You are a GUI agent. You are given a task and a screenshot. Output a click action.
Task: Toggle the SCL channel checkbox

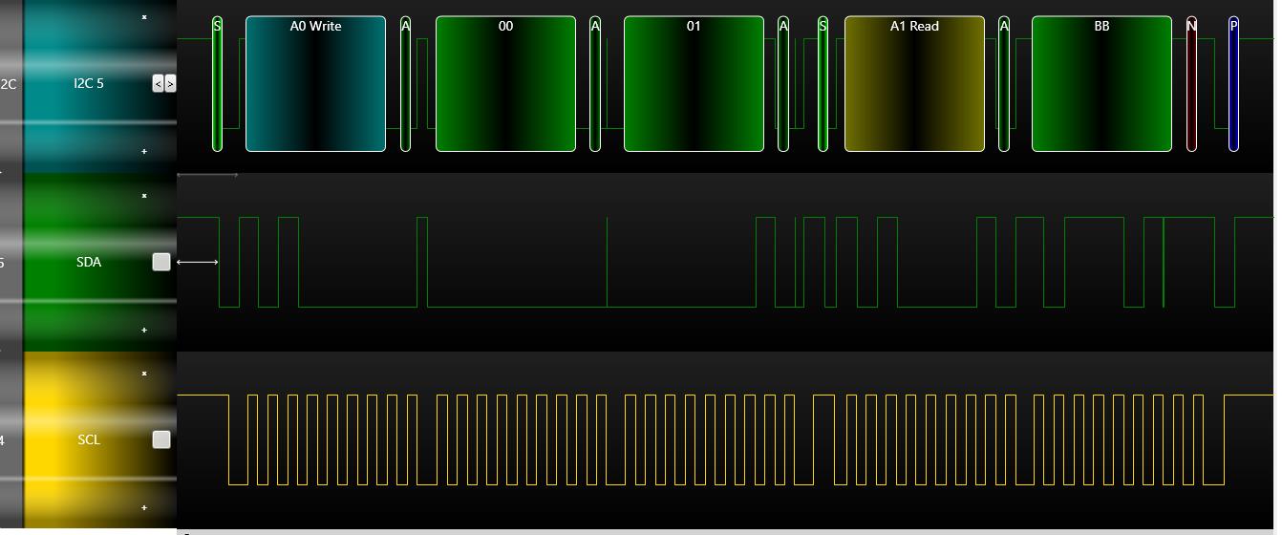(x=161, y=439)
